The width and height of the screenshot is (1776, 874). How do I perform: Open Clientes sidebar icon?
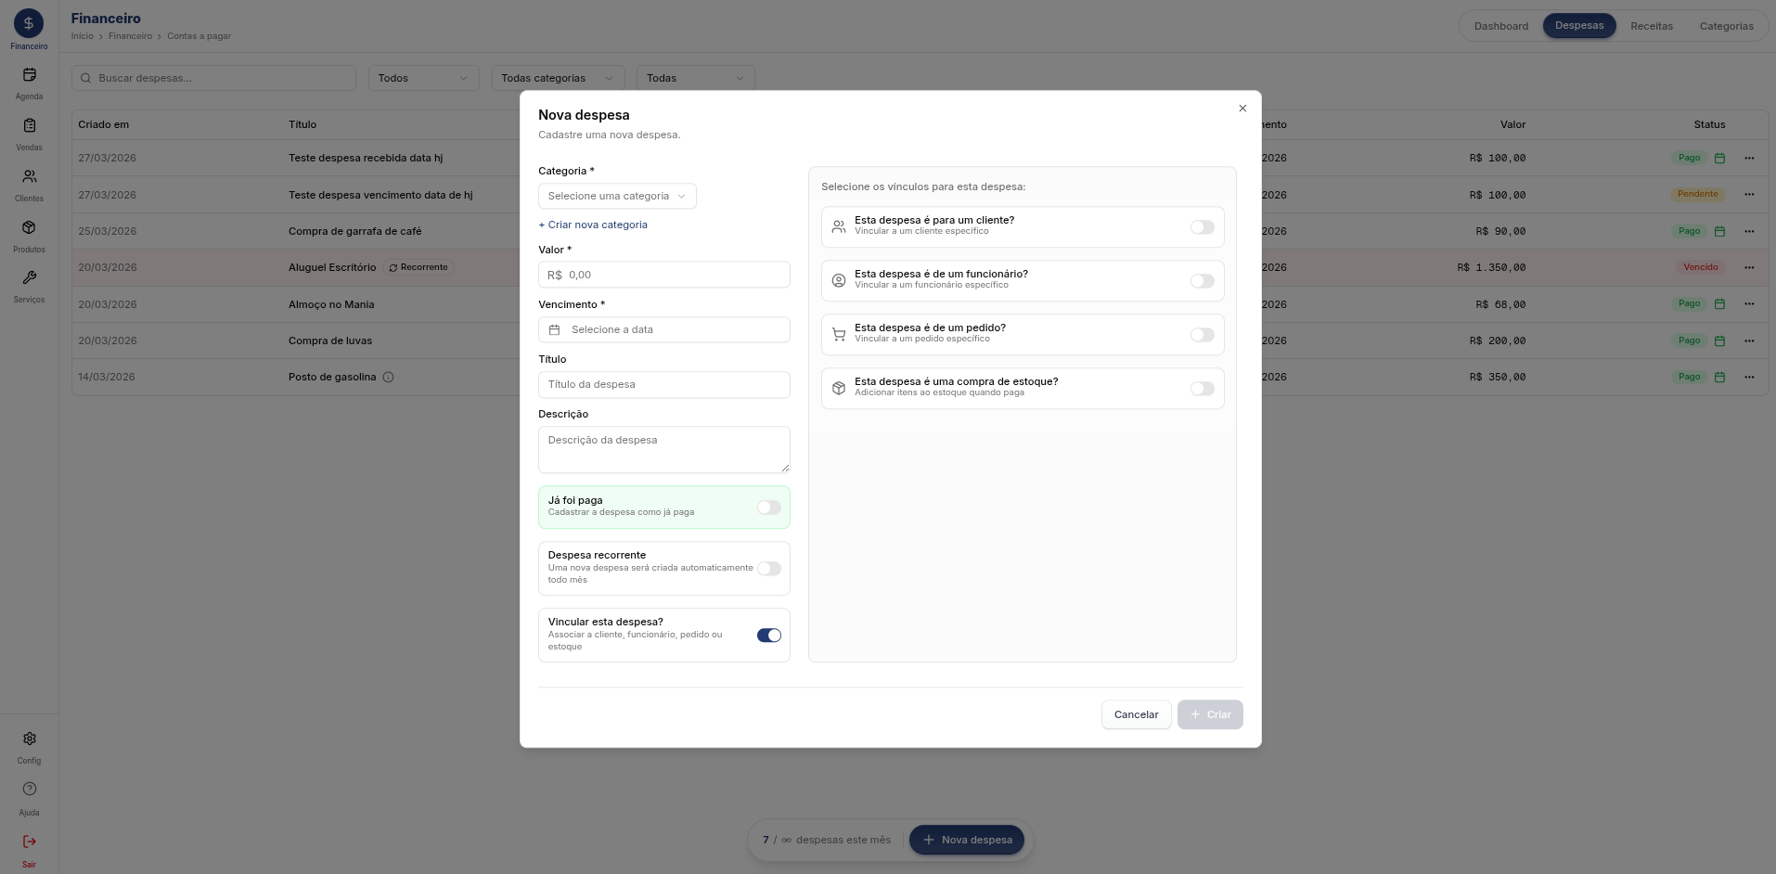coord(29,176)
